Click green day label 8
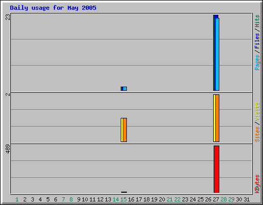This screenshot has width=263, height=205. click(71, 199)
